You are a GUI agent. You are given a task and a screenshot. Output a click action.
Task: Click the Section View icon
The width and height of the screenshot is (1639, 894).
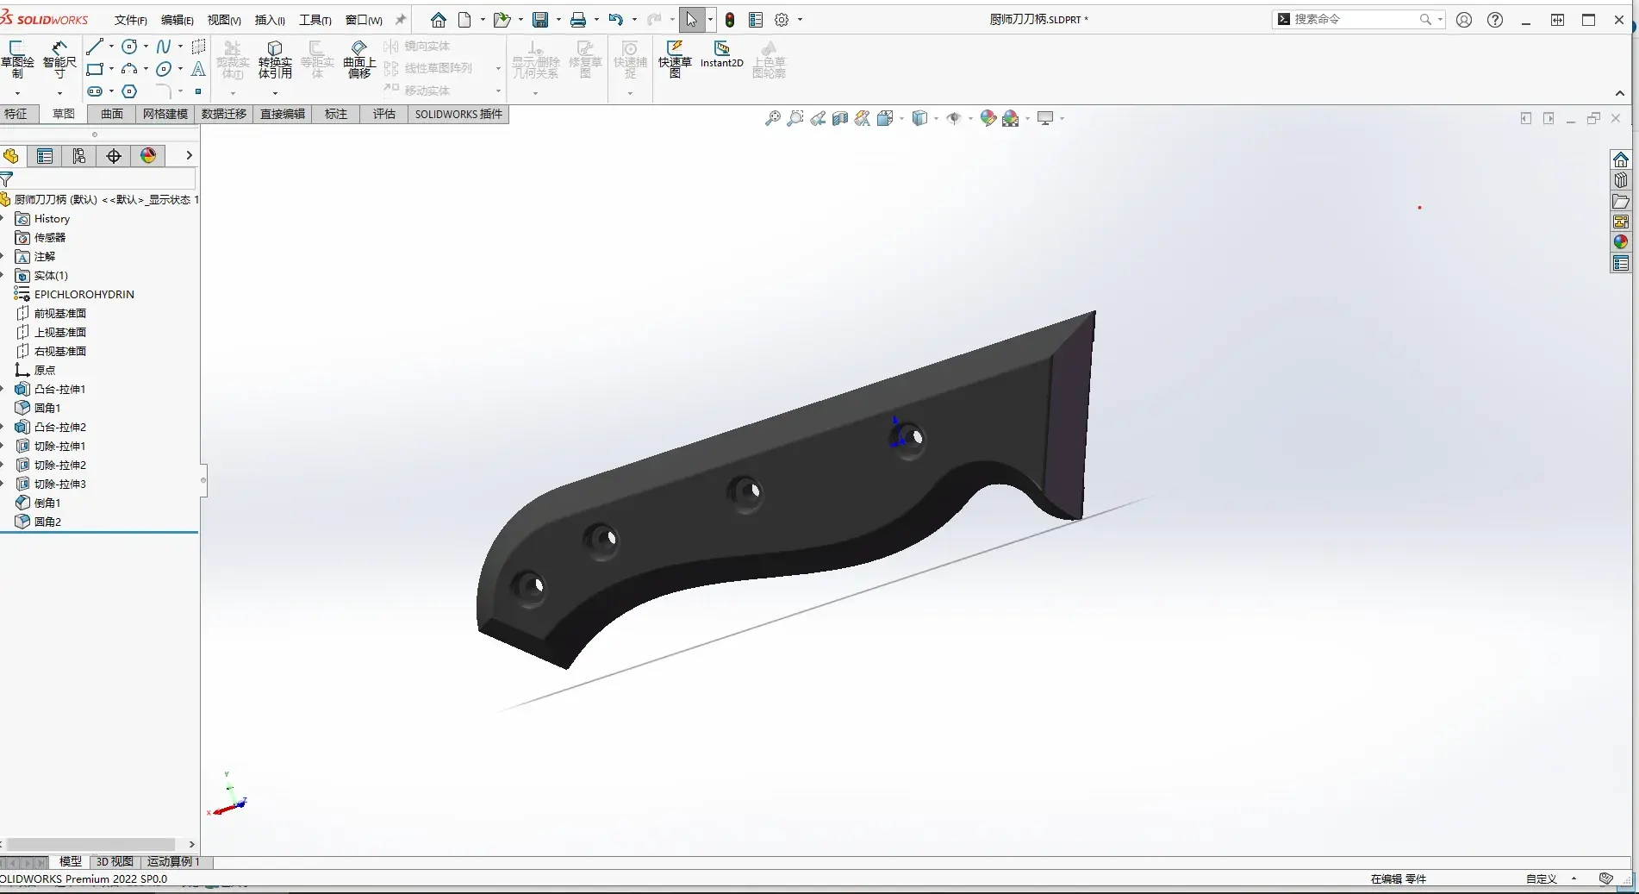(x=840, y=118)
